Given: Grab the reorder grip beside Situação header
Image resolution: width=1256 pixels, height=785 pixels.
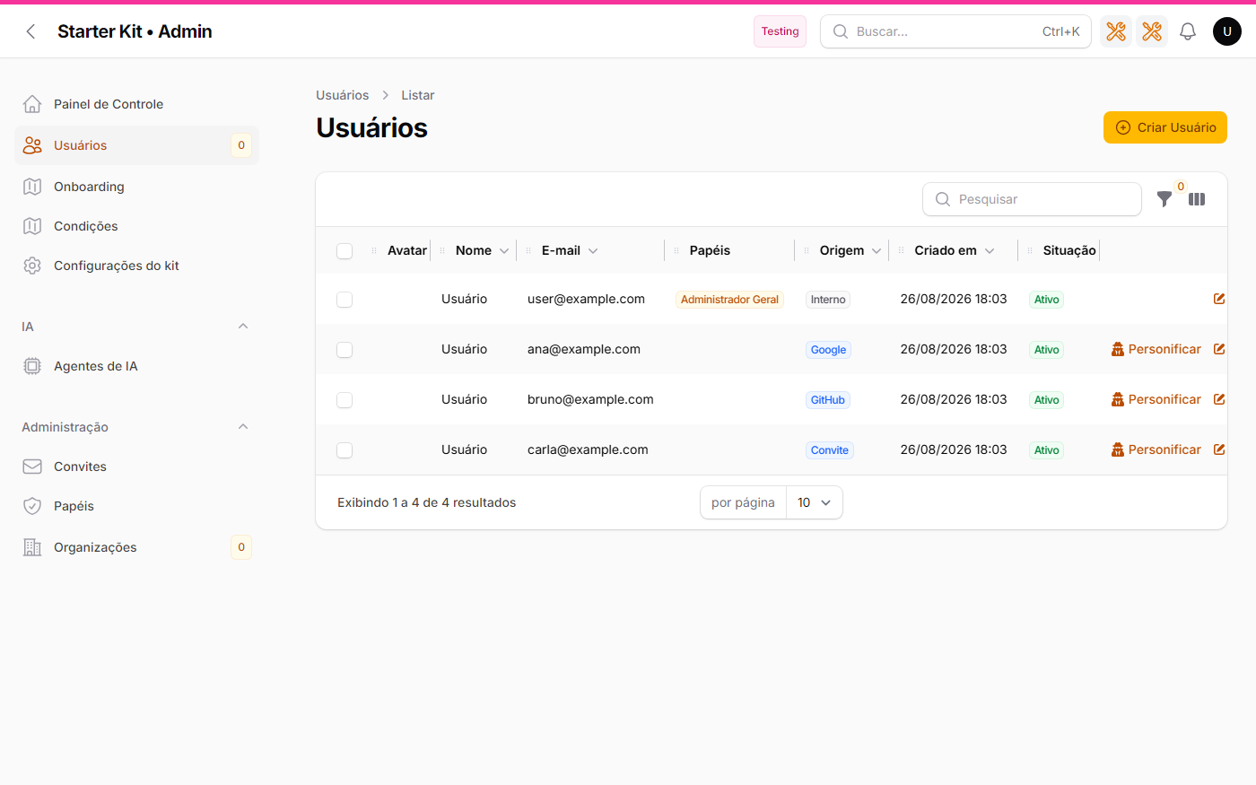Looking at the screenshot, I should (1030, 250).
